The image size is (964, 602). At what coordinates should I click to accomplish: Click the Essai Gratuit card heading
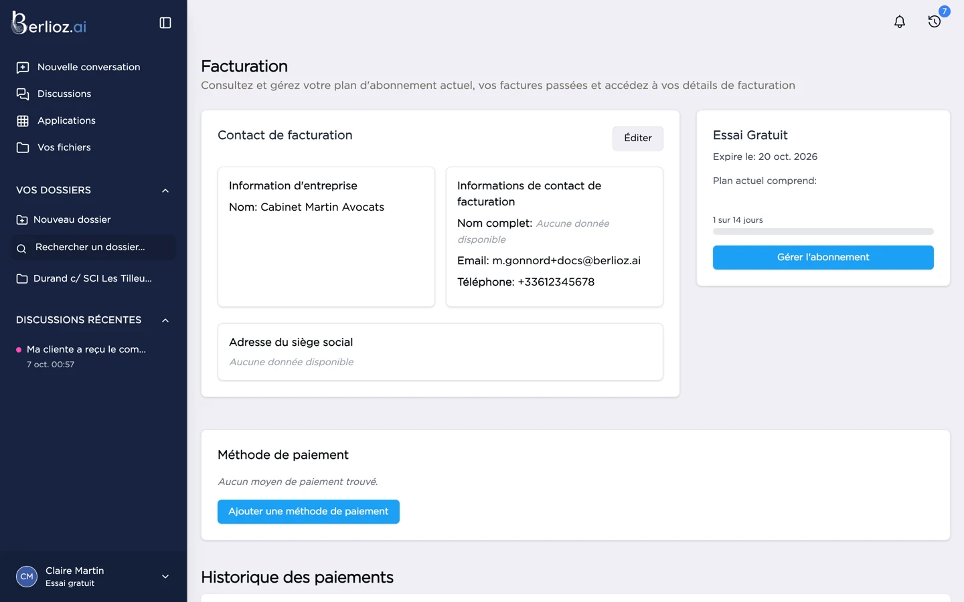tap(750, 135)
